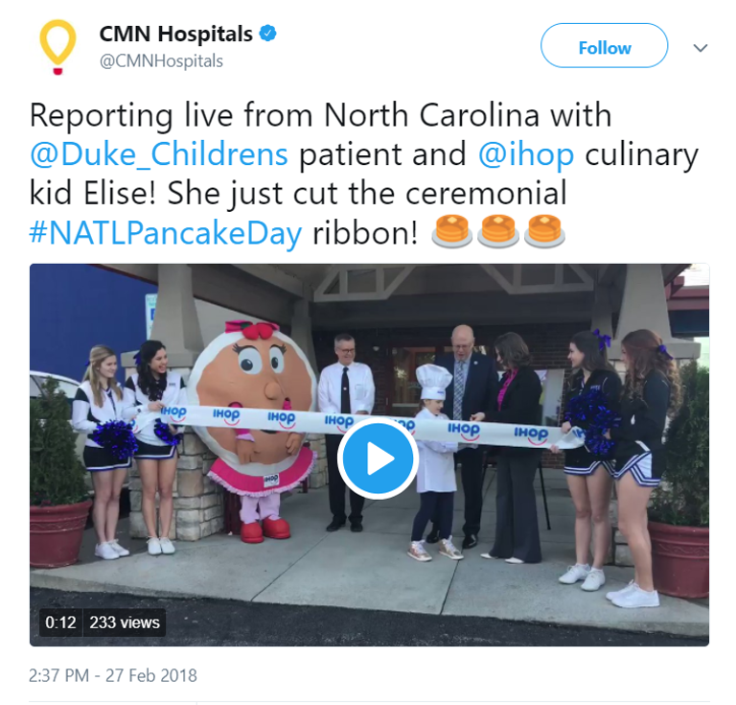This screenshot has width=736, height=705.
Task: Open the #NATLPancakeDay hashtag
Action: [x=166, y=232]
